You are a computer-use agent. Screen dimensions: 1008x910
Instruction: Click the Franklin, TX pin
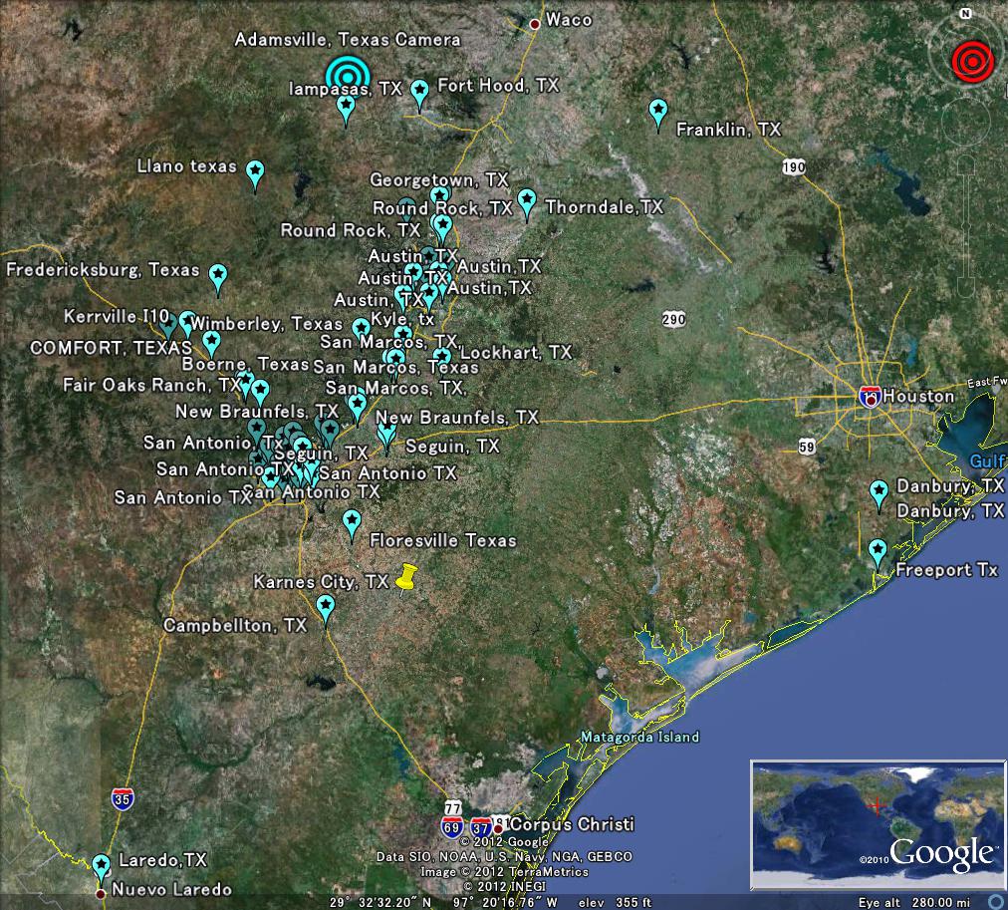coord(658,112)
